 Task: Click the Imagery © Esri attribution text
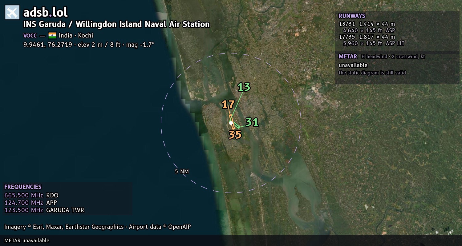(x=98, y=227)
